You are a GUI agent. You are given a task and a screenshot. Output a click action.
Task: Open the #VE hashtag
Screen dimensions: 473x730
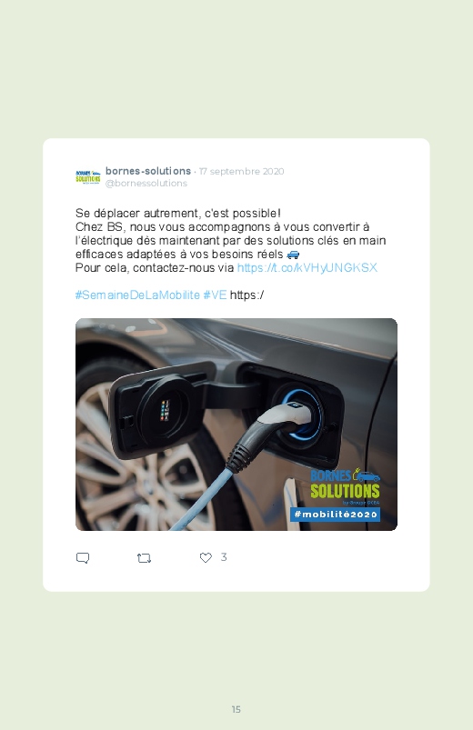[215, 295]
